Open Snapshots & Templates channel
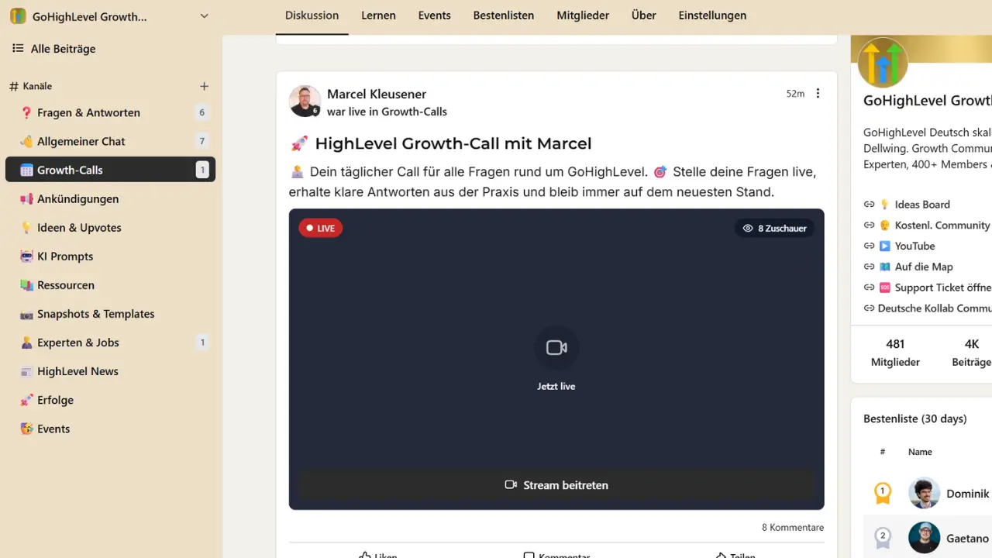Screen dimensions: 992x558 [110, 313]
